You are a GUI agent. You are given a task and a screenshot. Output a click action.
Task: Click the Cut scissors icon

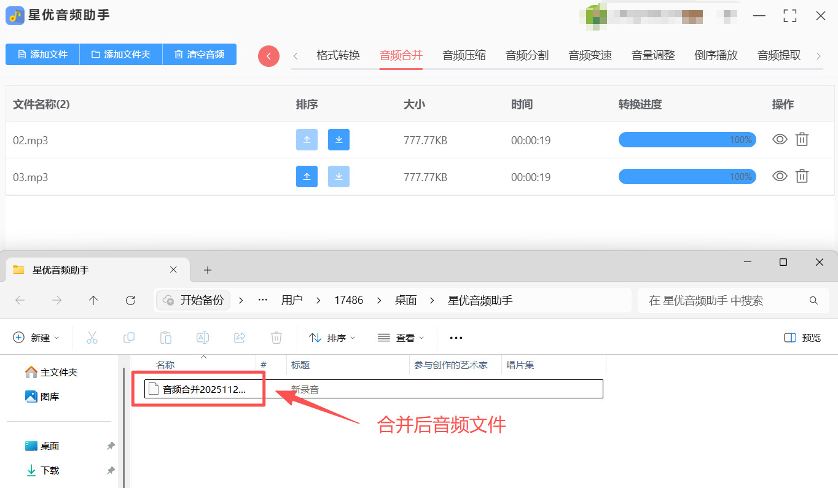pos(92,338)
